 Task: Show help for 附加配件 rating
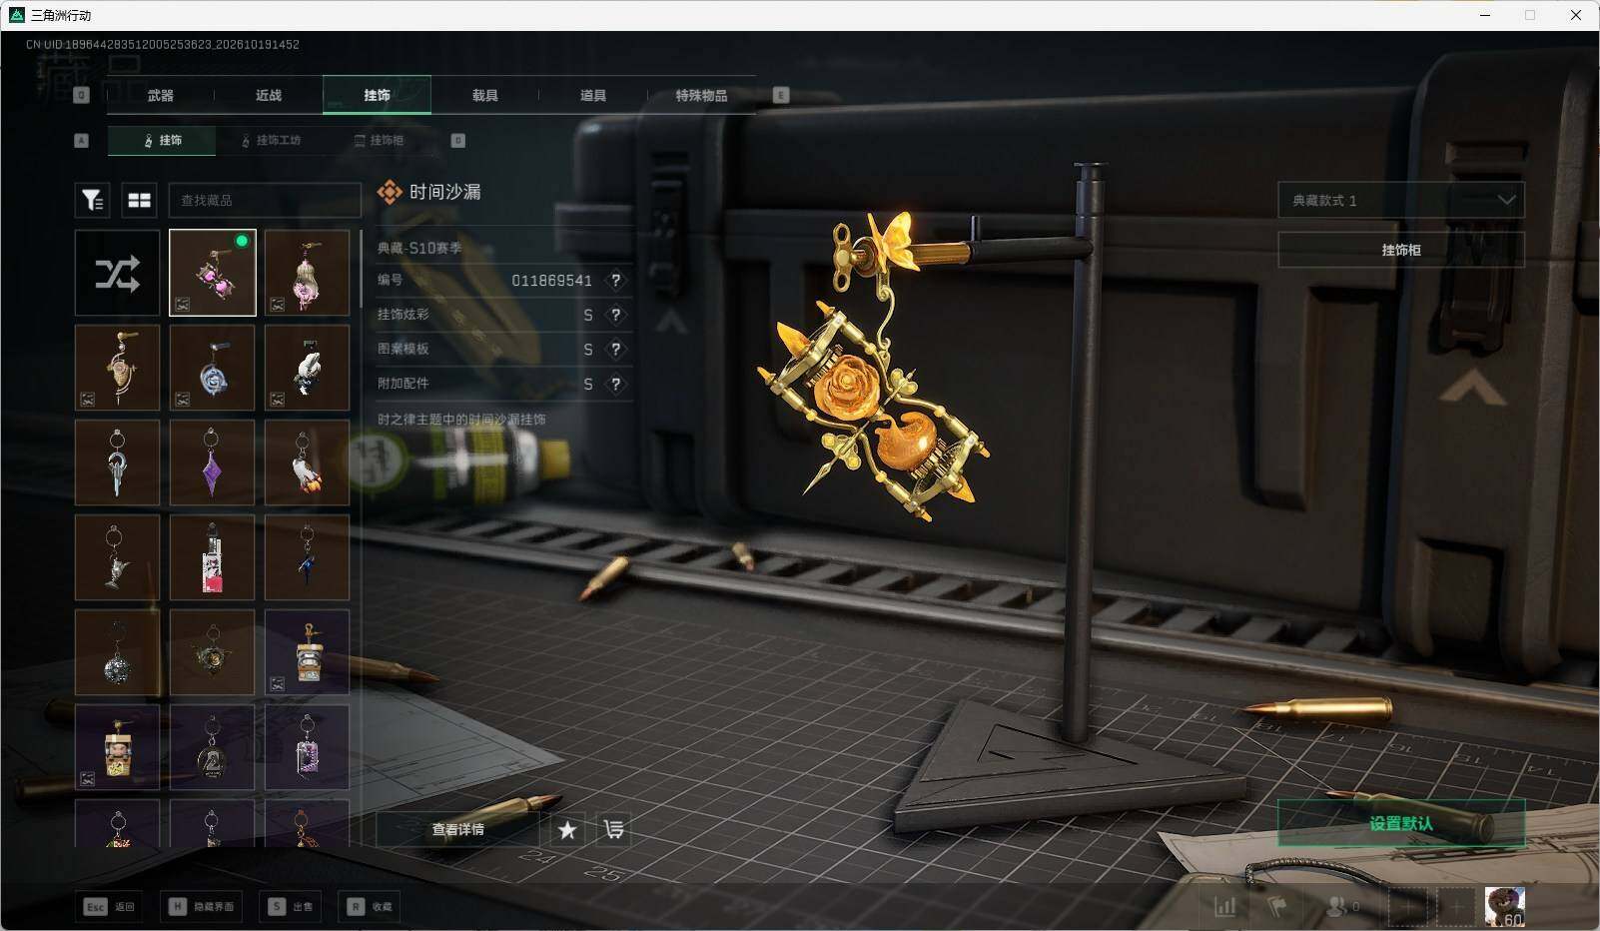616,384
